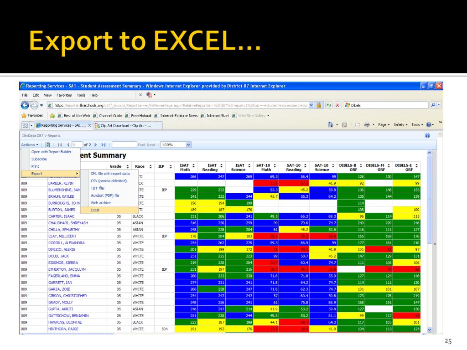Open the Favorites star button
The image size is (467, 350).
[x=32, y=115]
